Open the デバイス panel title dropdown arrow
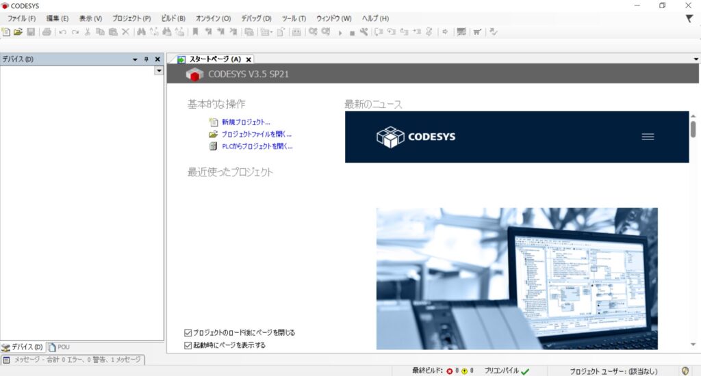This screenshot has width=701, height=376. coord(136,59)
